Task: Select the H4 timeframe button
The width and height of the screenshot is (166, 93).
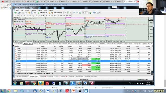Action: [x=61, y=16]
